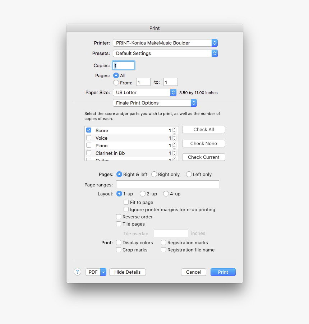Open the Presets dropdown
This screenshot has width=309, height=324.
click(x=165, y=53)
